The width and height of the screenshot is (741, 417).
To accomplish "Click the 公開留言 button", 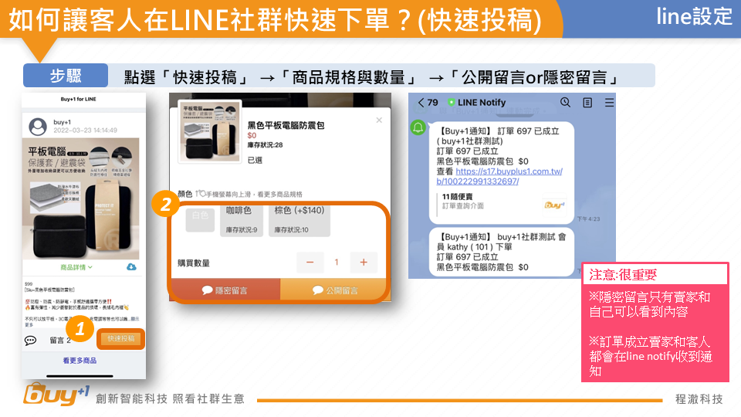I will tap(335, 290).
